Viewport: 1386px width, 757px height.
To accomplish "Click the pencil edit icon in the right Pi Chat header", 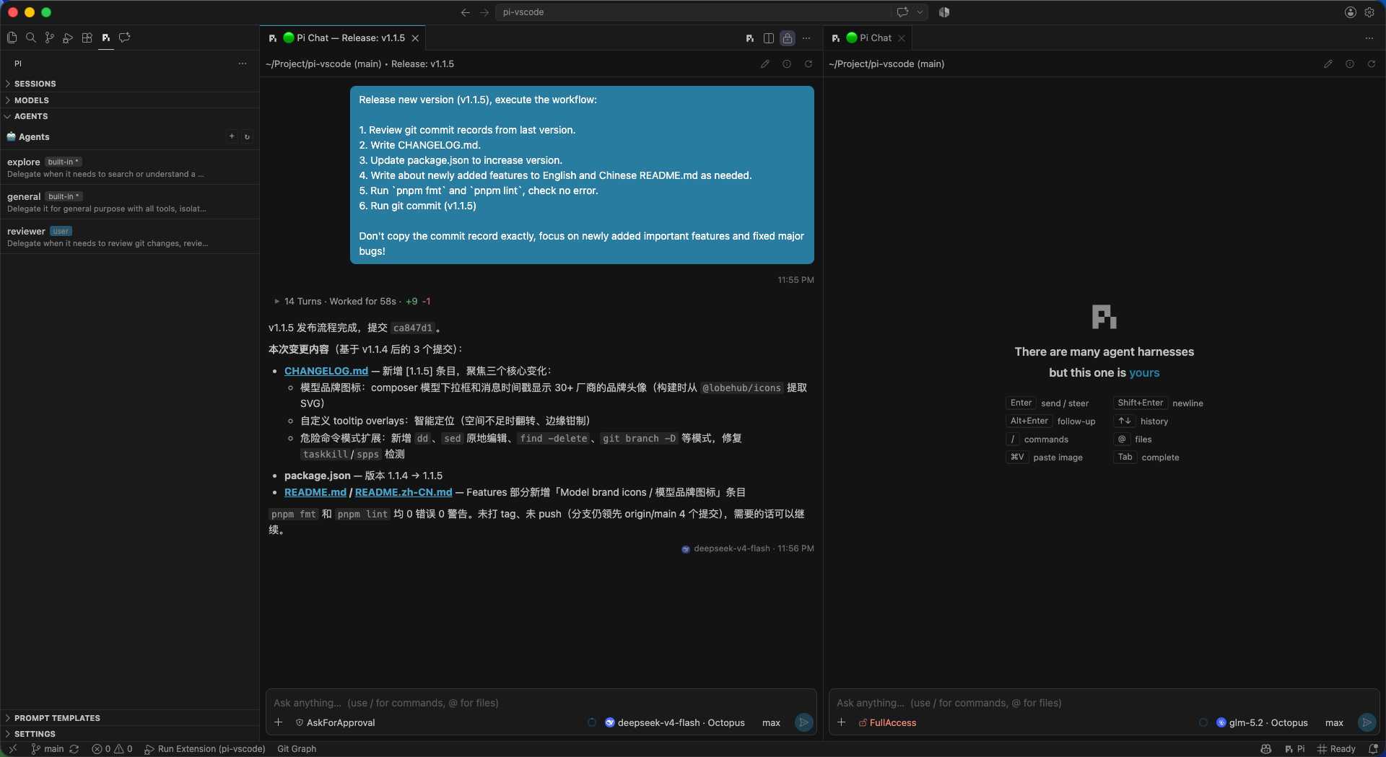I will click(1328, 64).
